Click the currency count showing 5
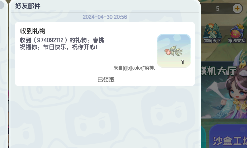The width and height of the screenshot is (247, 148). (218, 9)
